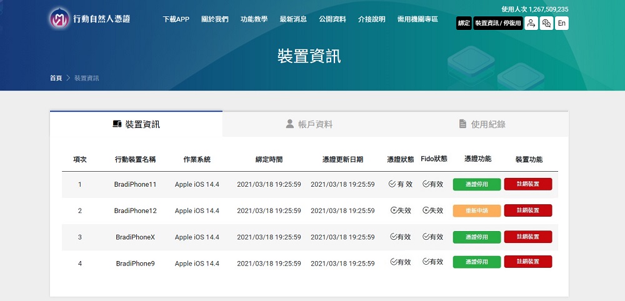Switch to the 使用紀錄 tab
Image resolution: width=625 pixels, height=301 pixels.
coord(482,124)
